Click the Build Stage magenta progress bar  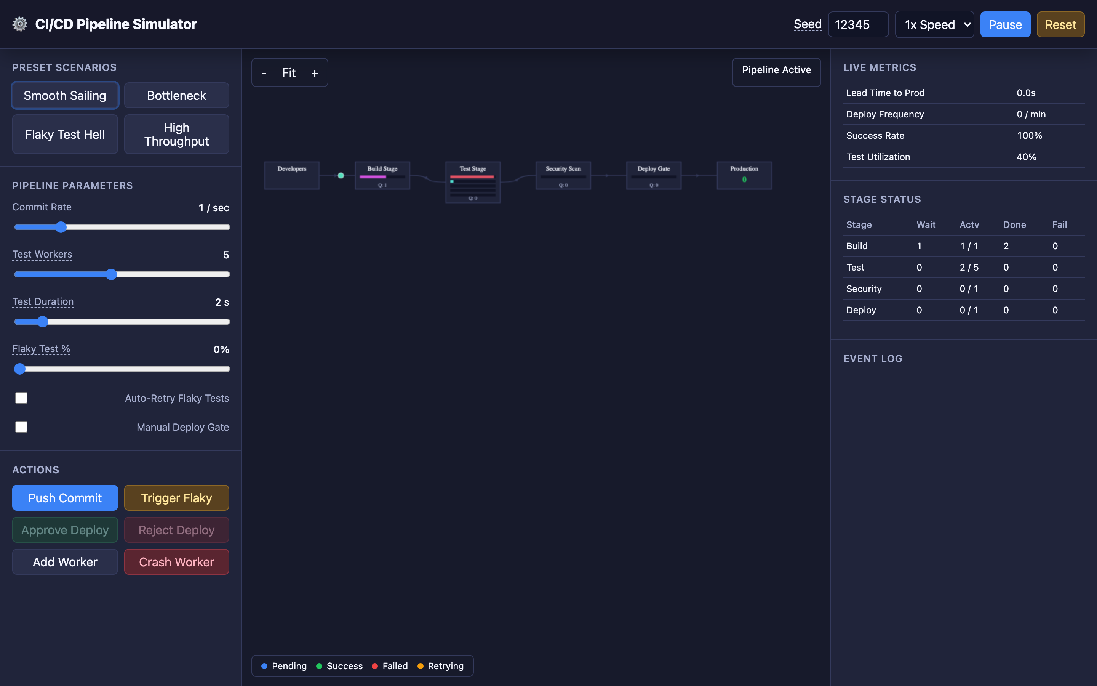click(373, 177)
